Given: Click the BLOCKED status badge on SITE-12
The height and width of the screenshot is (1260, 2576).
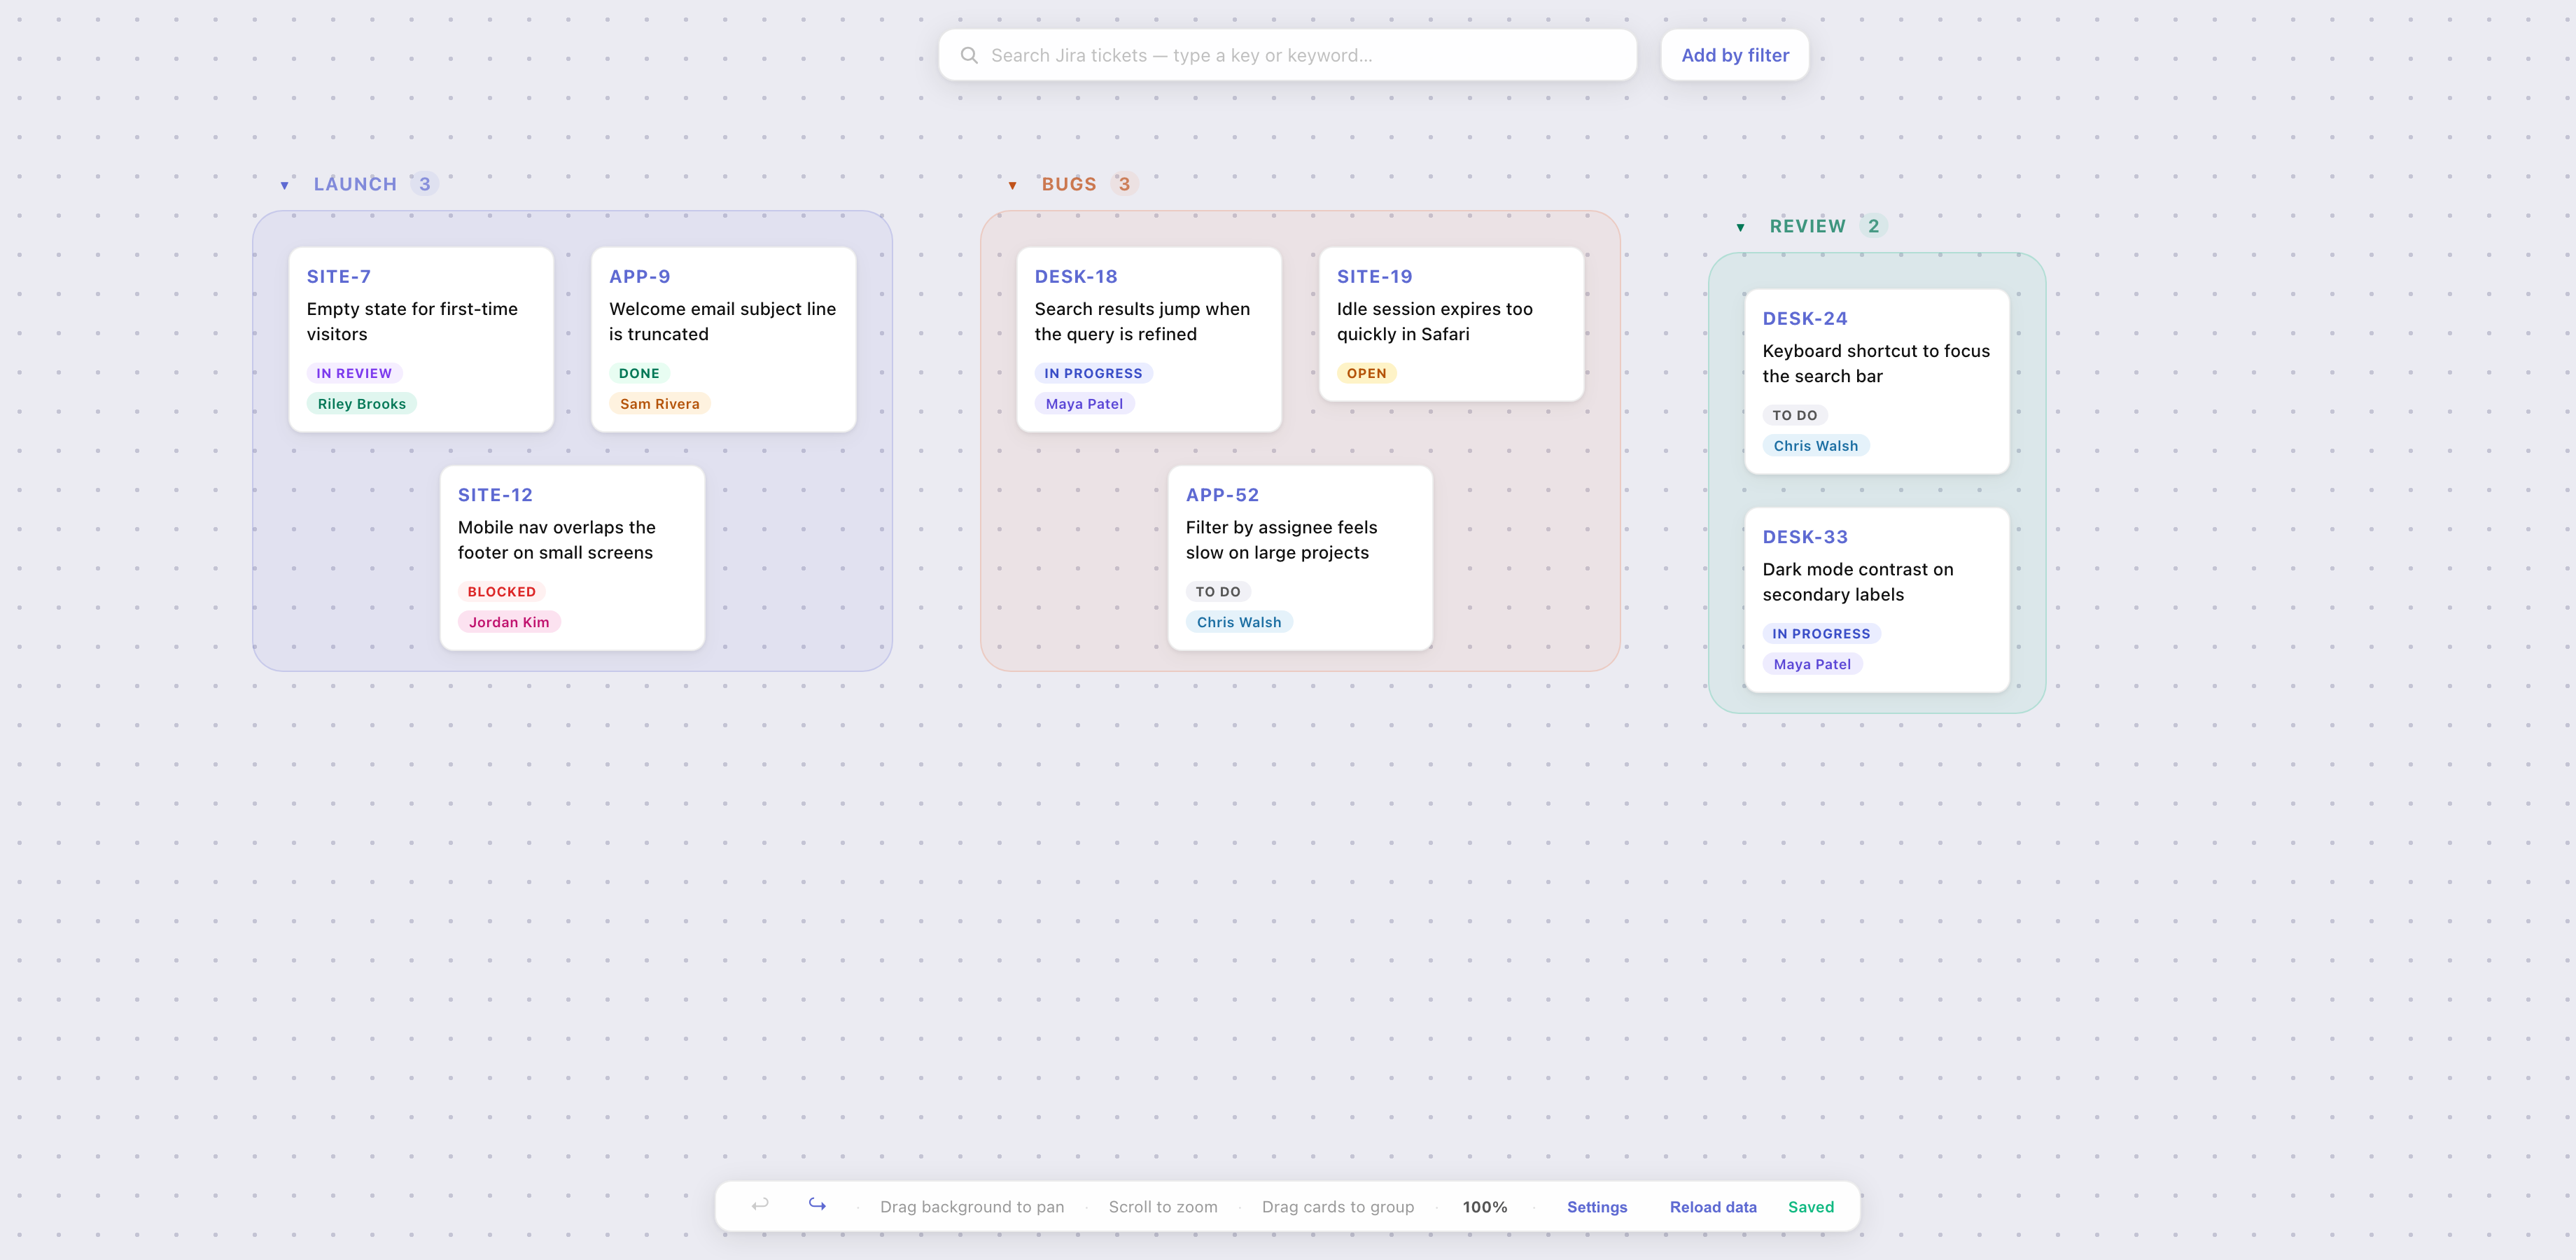Looking at the screenshot, I should coord(502,592).
